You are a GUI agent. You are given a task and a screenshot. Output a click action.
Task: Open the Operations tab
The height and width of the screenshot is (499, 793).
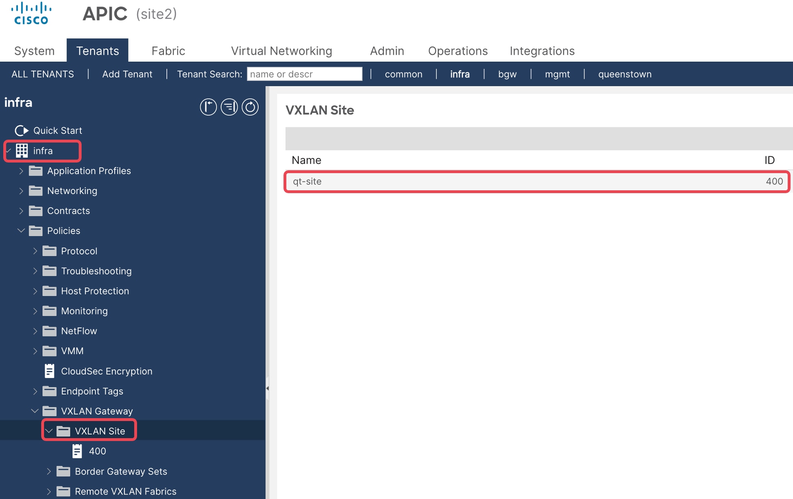click(x=458, y=51)
